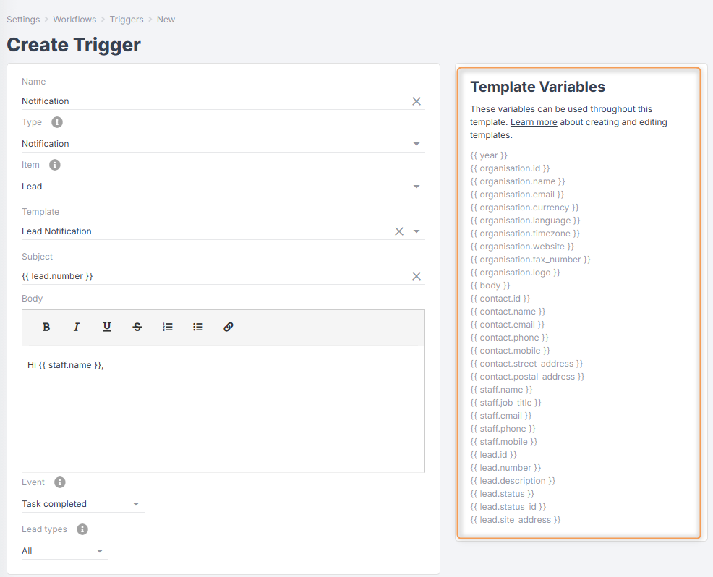Open the Learn more link
The height and width of the screenshot is (577, 713).
(x=534, y=122)
